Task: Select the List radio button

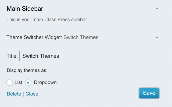Action: coord(10,82)
